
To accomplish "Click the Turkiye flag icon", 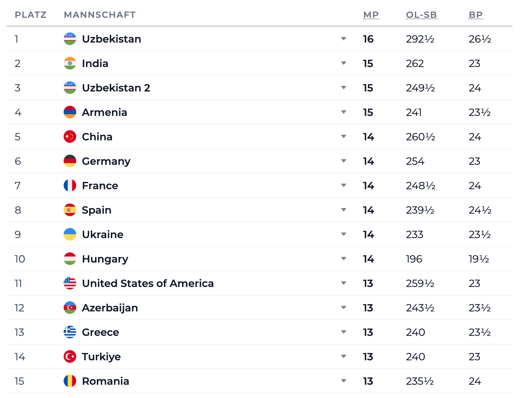I will pyautogui.click(x=70, y=356).
